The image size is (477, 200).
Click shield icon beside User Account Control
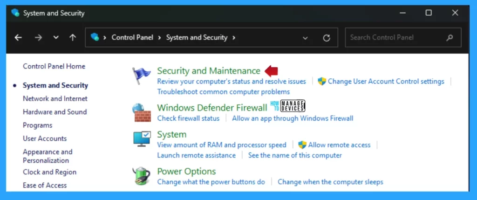click(x=322, y=81)
